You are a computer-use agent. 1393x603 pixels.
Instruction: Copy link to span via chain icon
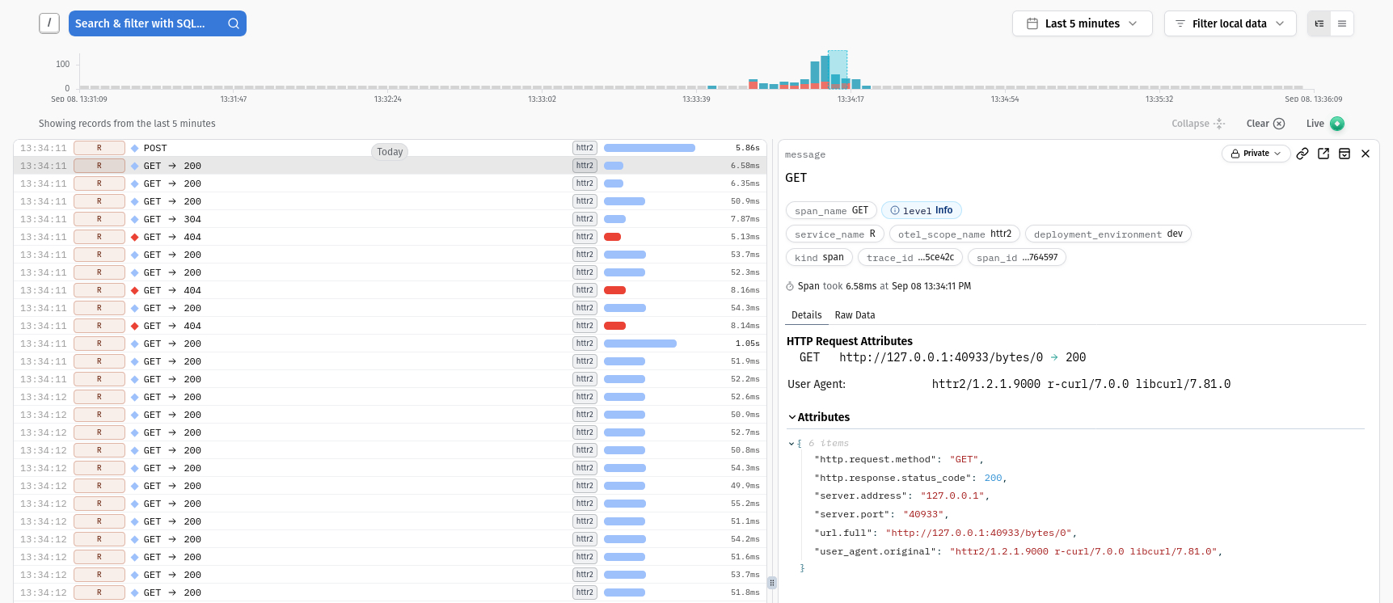point(1302,154)
